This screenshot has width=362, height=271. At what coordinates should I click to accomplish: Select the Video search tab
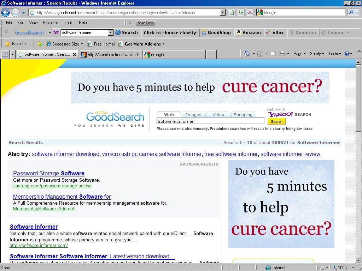pos(218,115)
